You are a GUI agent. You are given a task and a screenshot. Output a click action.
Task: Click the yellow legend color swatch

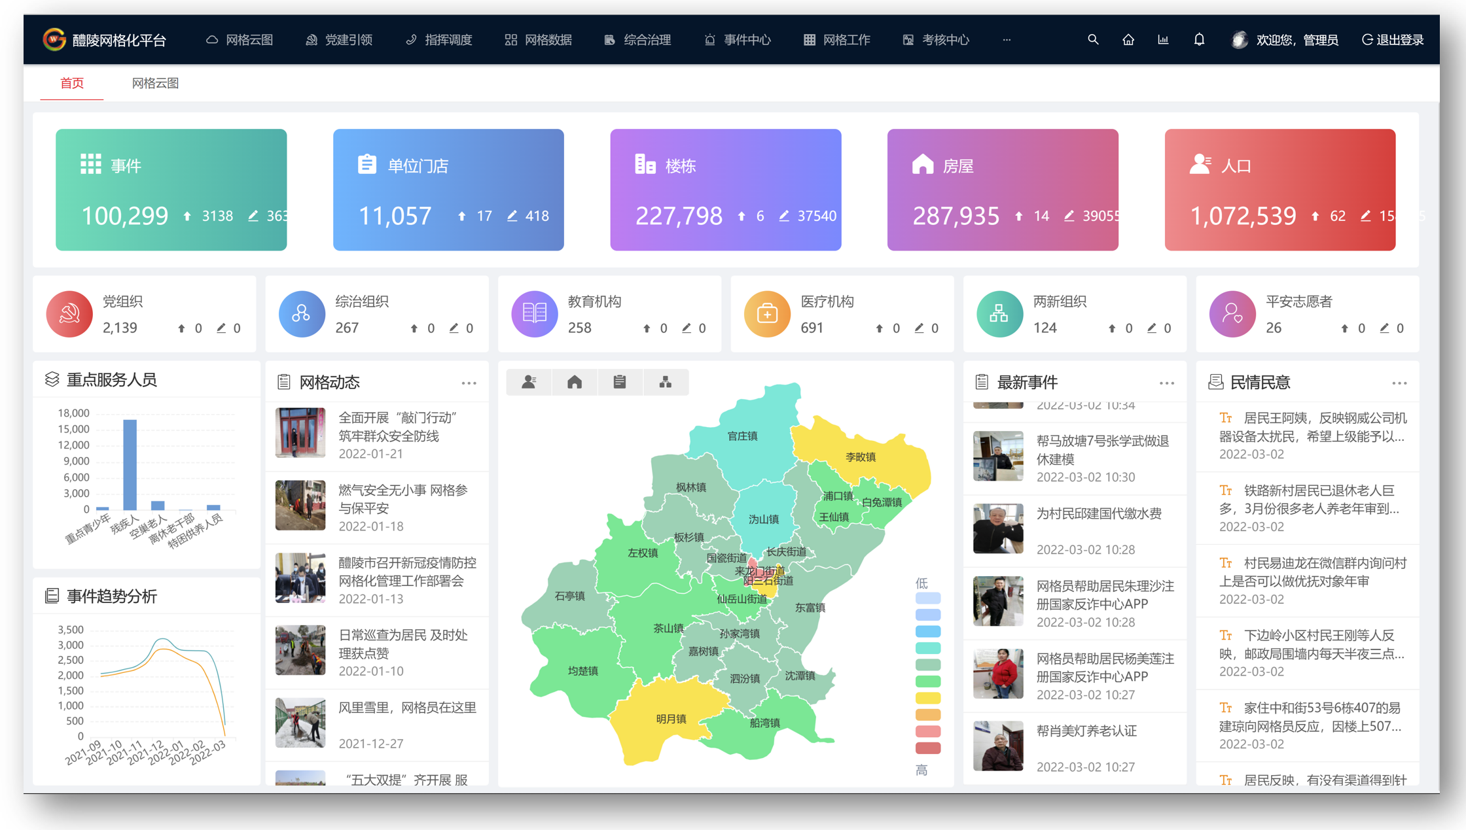[927, 698]
